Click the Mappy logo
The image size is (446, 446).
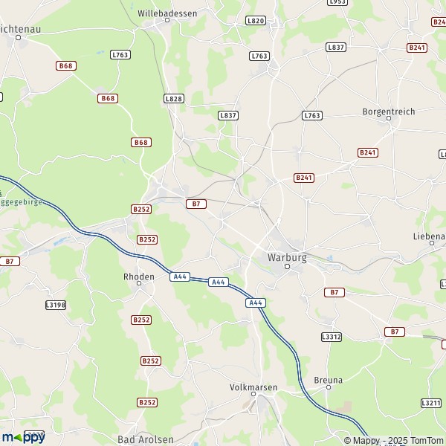pyautogui.click(x=23, y=438)
